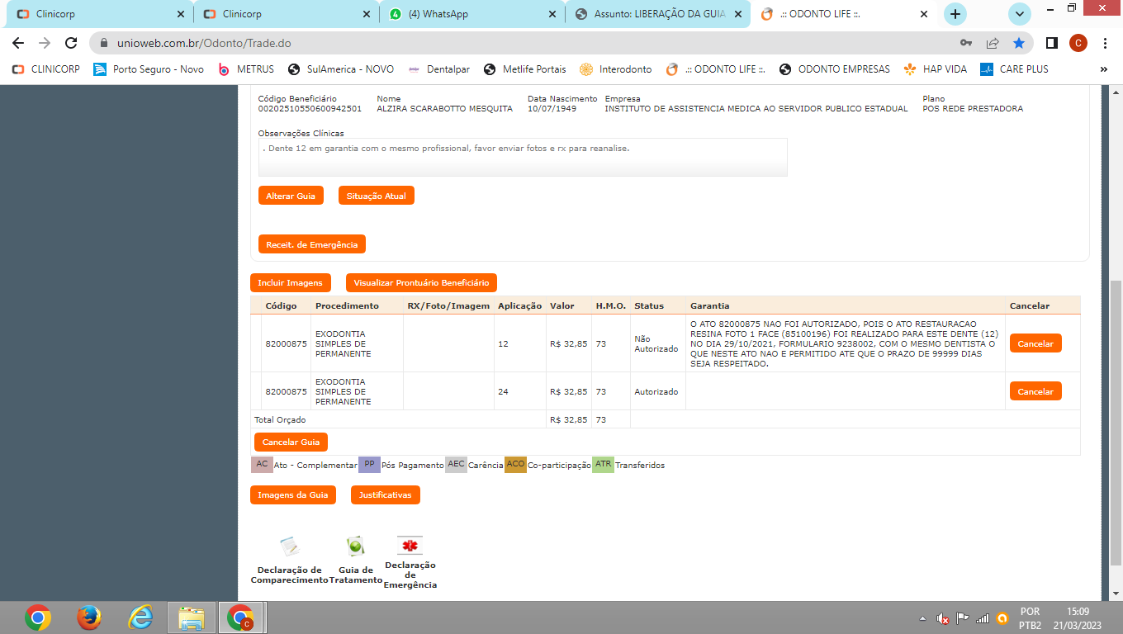1123x634 pixels.
Task: Launch Firefox from the taskbar
Action: 89,617
